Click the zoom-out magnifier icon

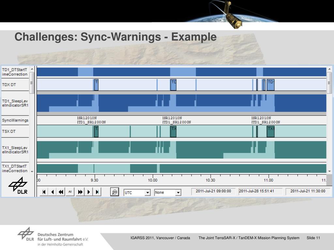point(114,192)
